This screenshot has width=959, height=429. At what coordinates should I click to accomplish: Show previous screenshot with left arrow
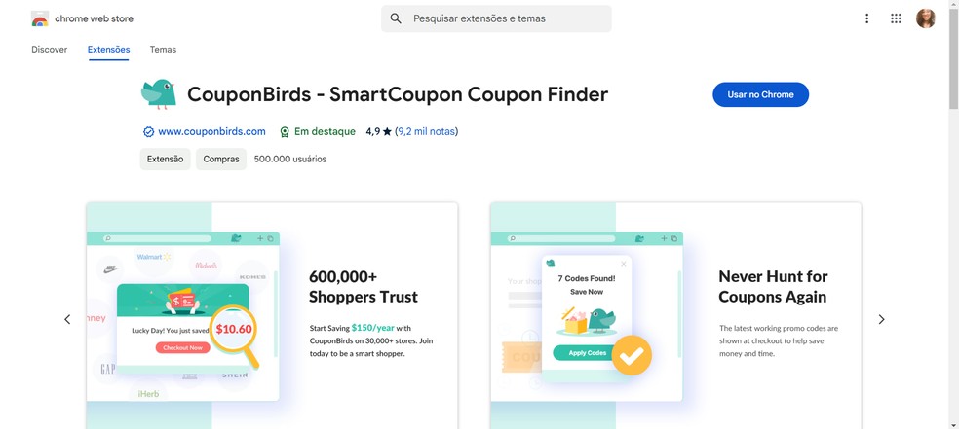(67, 319)
